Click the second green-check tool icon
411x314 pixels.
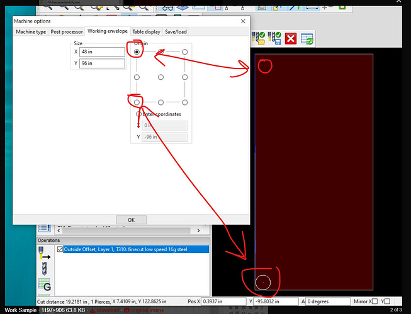[x=274, y=39]
